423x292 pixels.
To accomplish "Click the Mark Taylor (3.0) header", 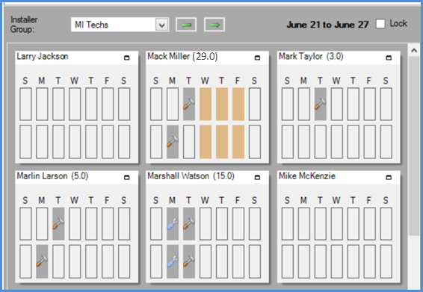I will point(311,56).
